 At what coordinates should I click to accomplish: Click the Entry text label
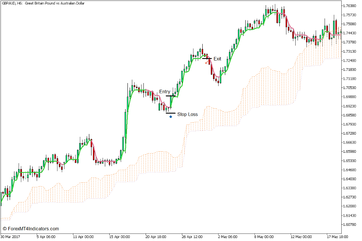(164, 92)
